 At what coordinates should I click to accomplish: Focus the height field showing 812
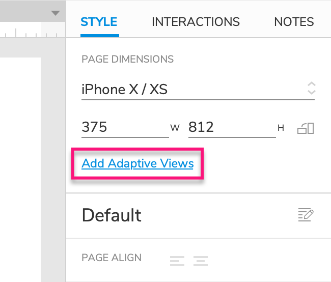pyautogui.click(x=232, y=127)
